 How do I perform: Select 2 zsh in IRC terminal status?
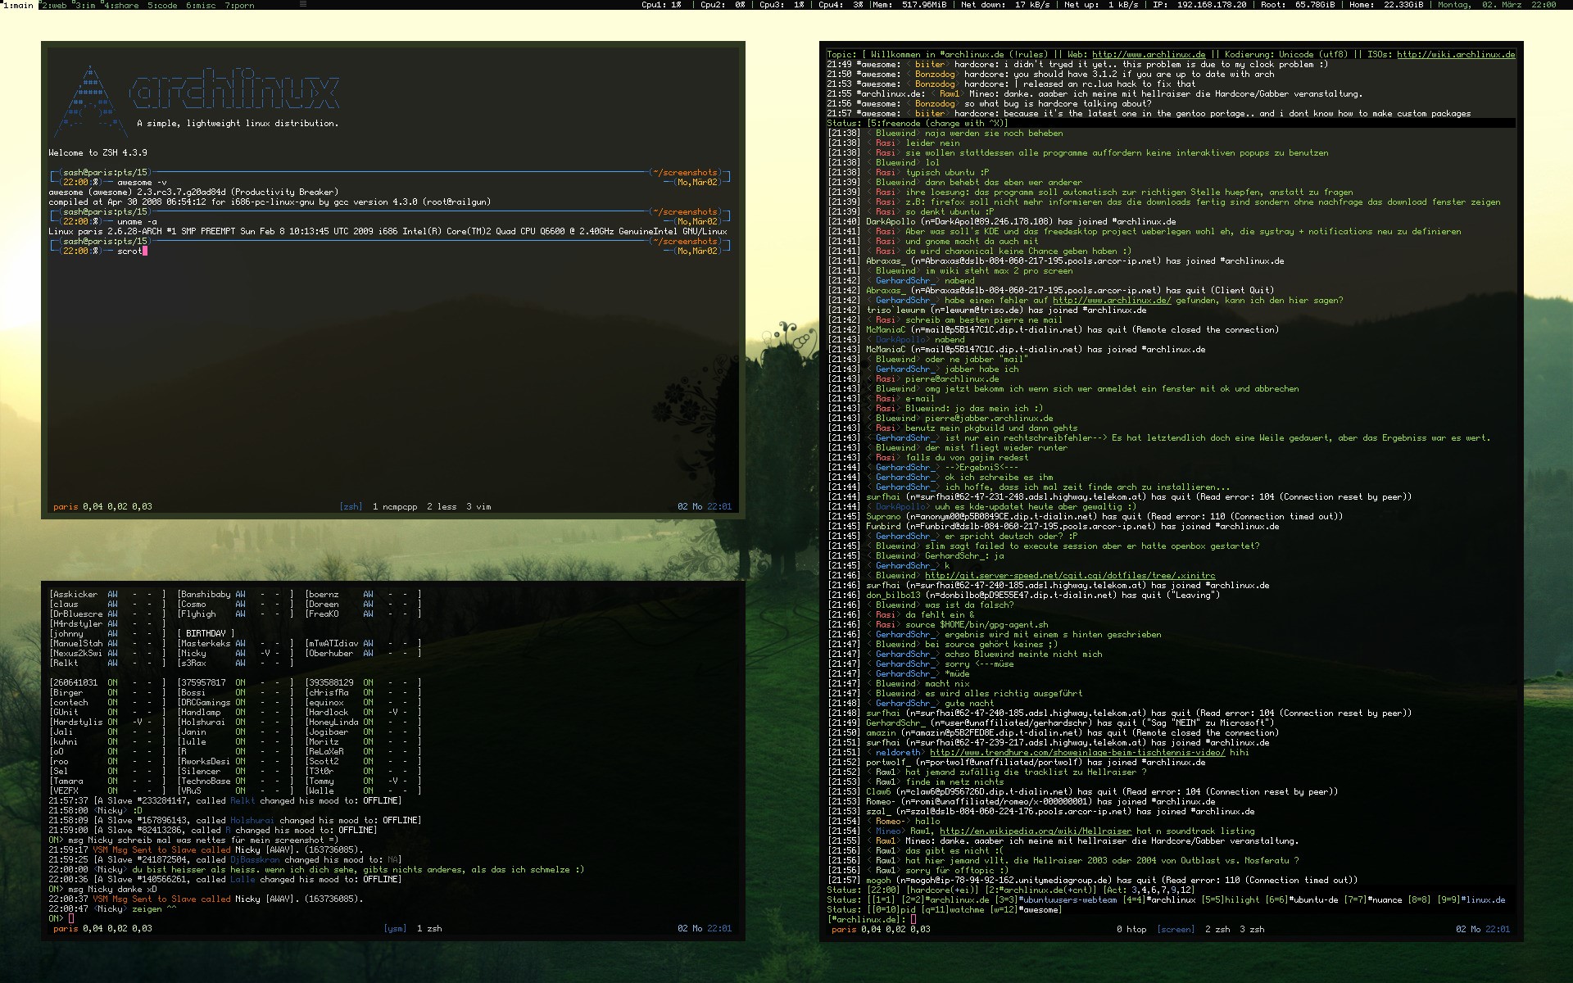point(1217,929)
